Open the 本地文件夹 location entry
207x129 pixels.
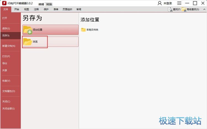[x=90, y=30]
